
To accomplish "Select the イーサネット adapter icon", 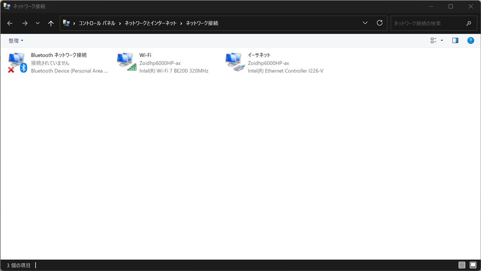I will point(235,63).
